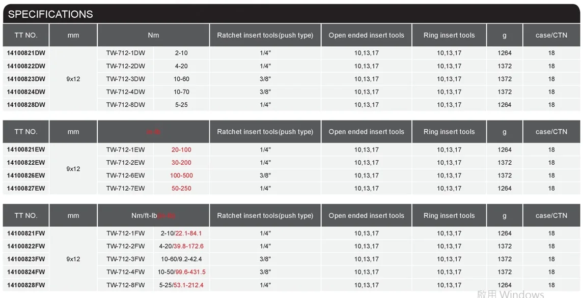Select part number 14100824FW

(x=26, y=272)
